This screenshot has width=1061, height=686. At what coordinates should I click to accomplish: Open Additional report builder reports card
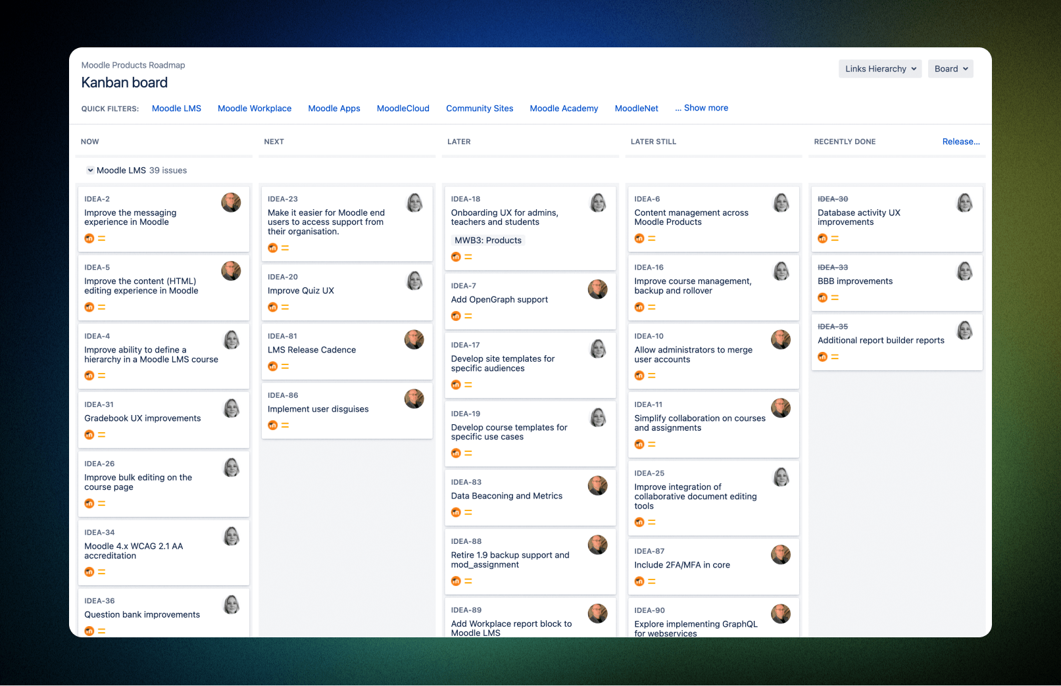tap(897, 343)
